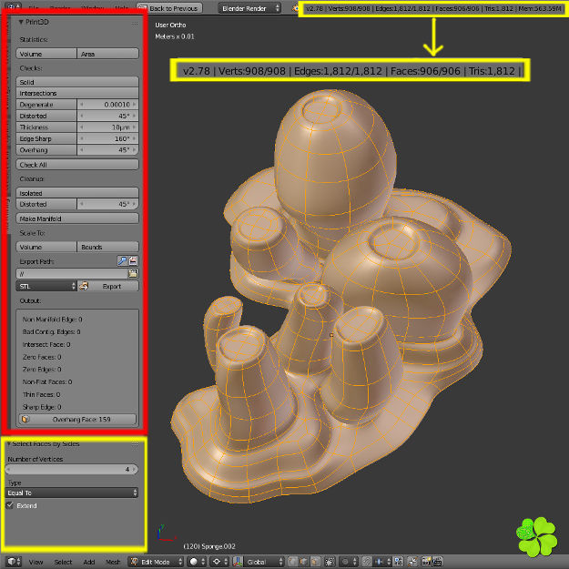Toggle snap during transform magnet icon

tap(367, 562)
